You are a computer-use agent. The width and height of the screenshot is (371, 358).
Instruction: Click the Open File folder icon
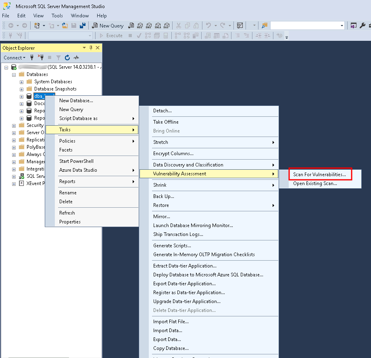pos(65,25)
